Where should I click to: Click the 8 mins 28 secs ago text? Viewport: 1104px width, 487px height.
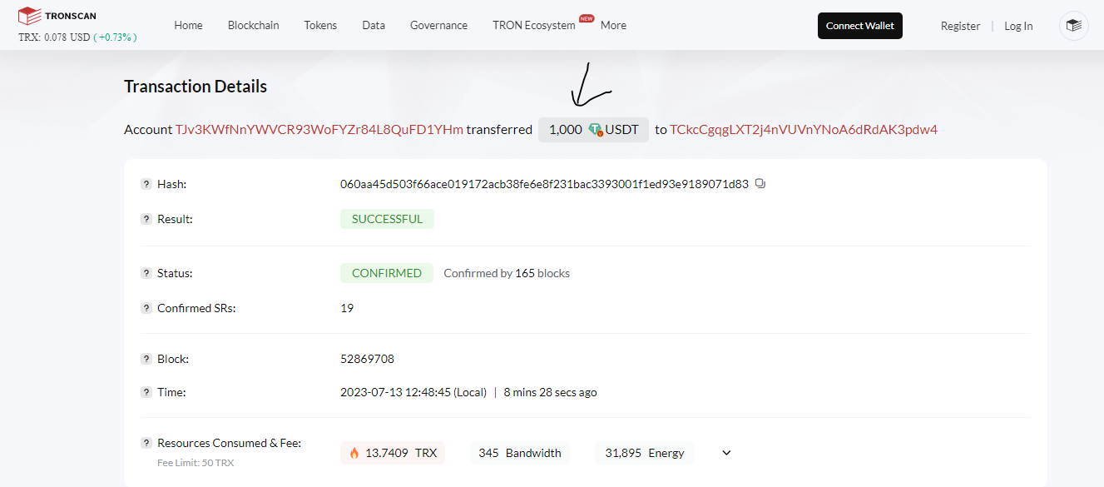[551, 392]
